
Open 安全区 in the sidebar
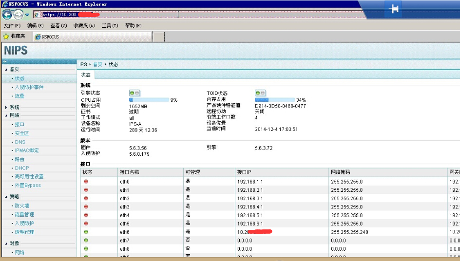tap(22, 133)
